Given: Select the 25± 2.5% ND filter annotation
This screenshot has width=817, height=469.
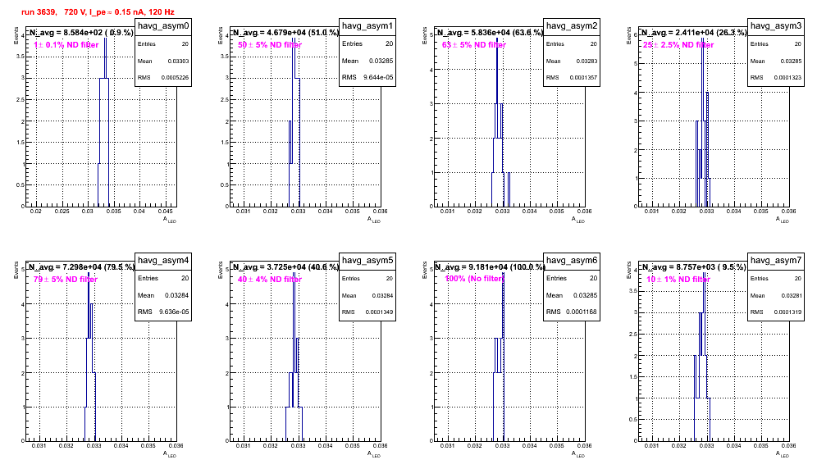Looking at the screenshot, I should [678, 45].
